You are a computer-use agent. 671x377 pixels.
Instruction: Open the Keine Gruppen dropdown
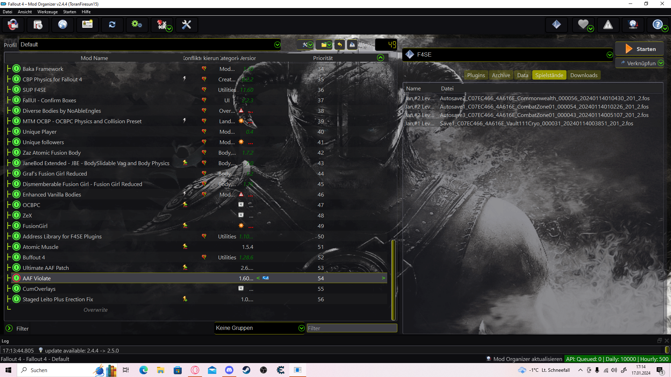pos(301,328)
